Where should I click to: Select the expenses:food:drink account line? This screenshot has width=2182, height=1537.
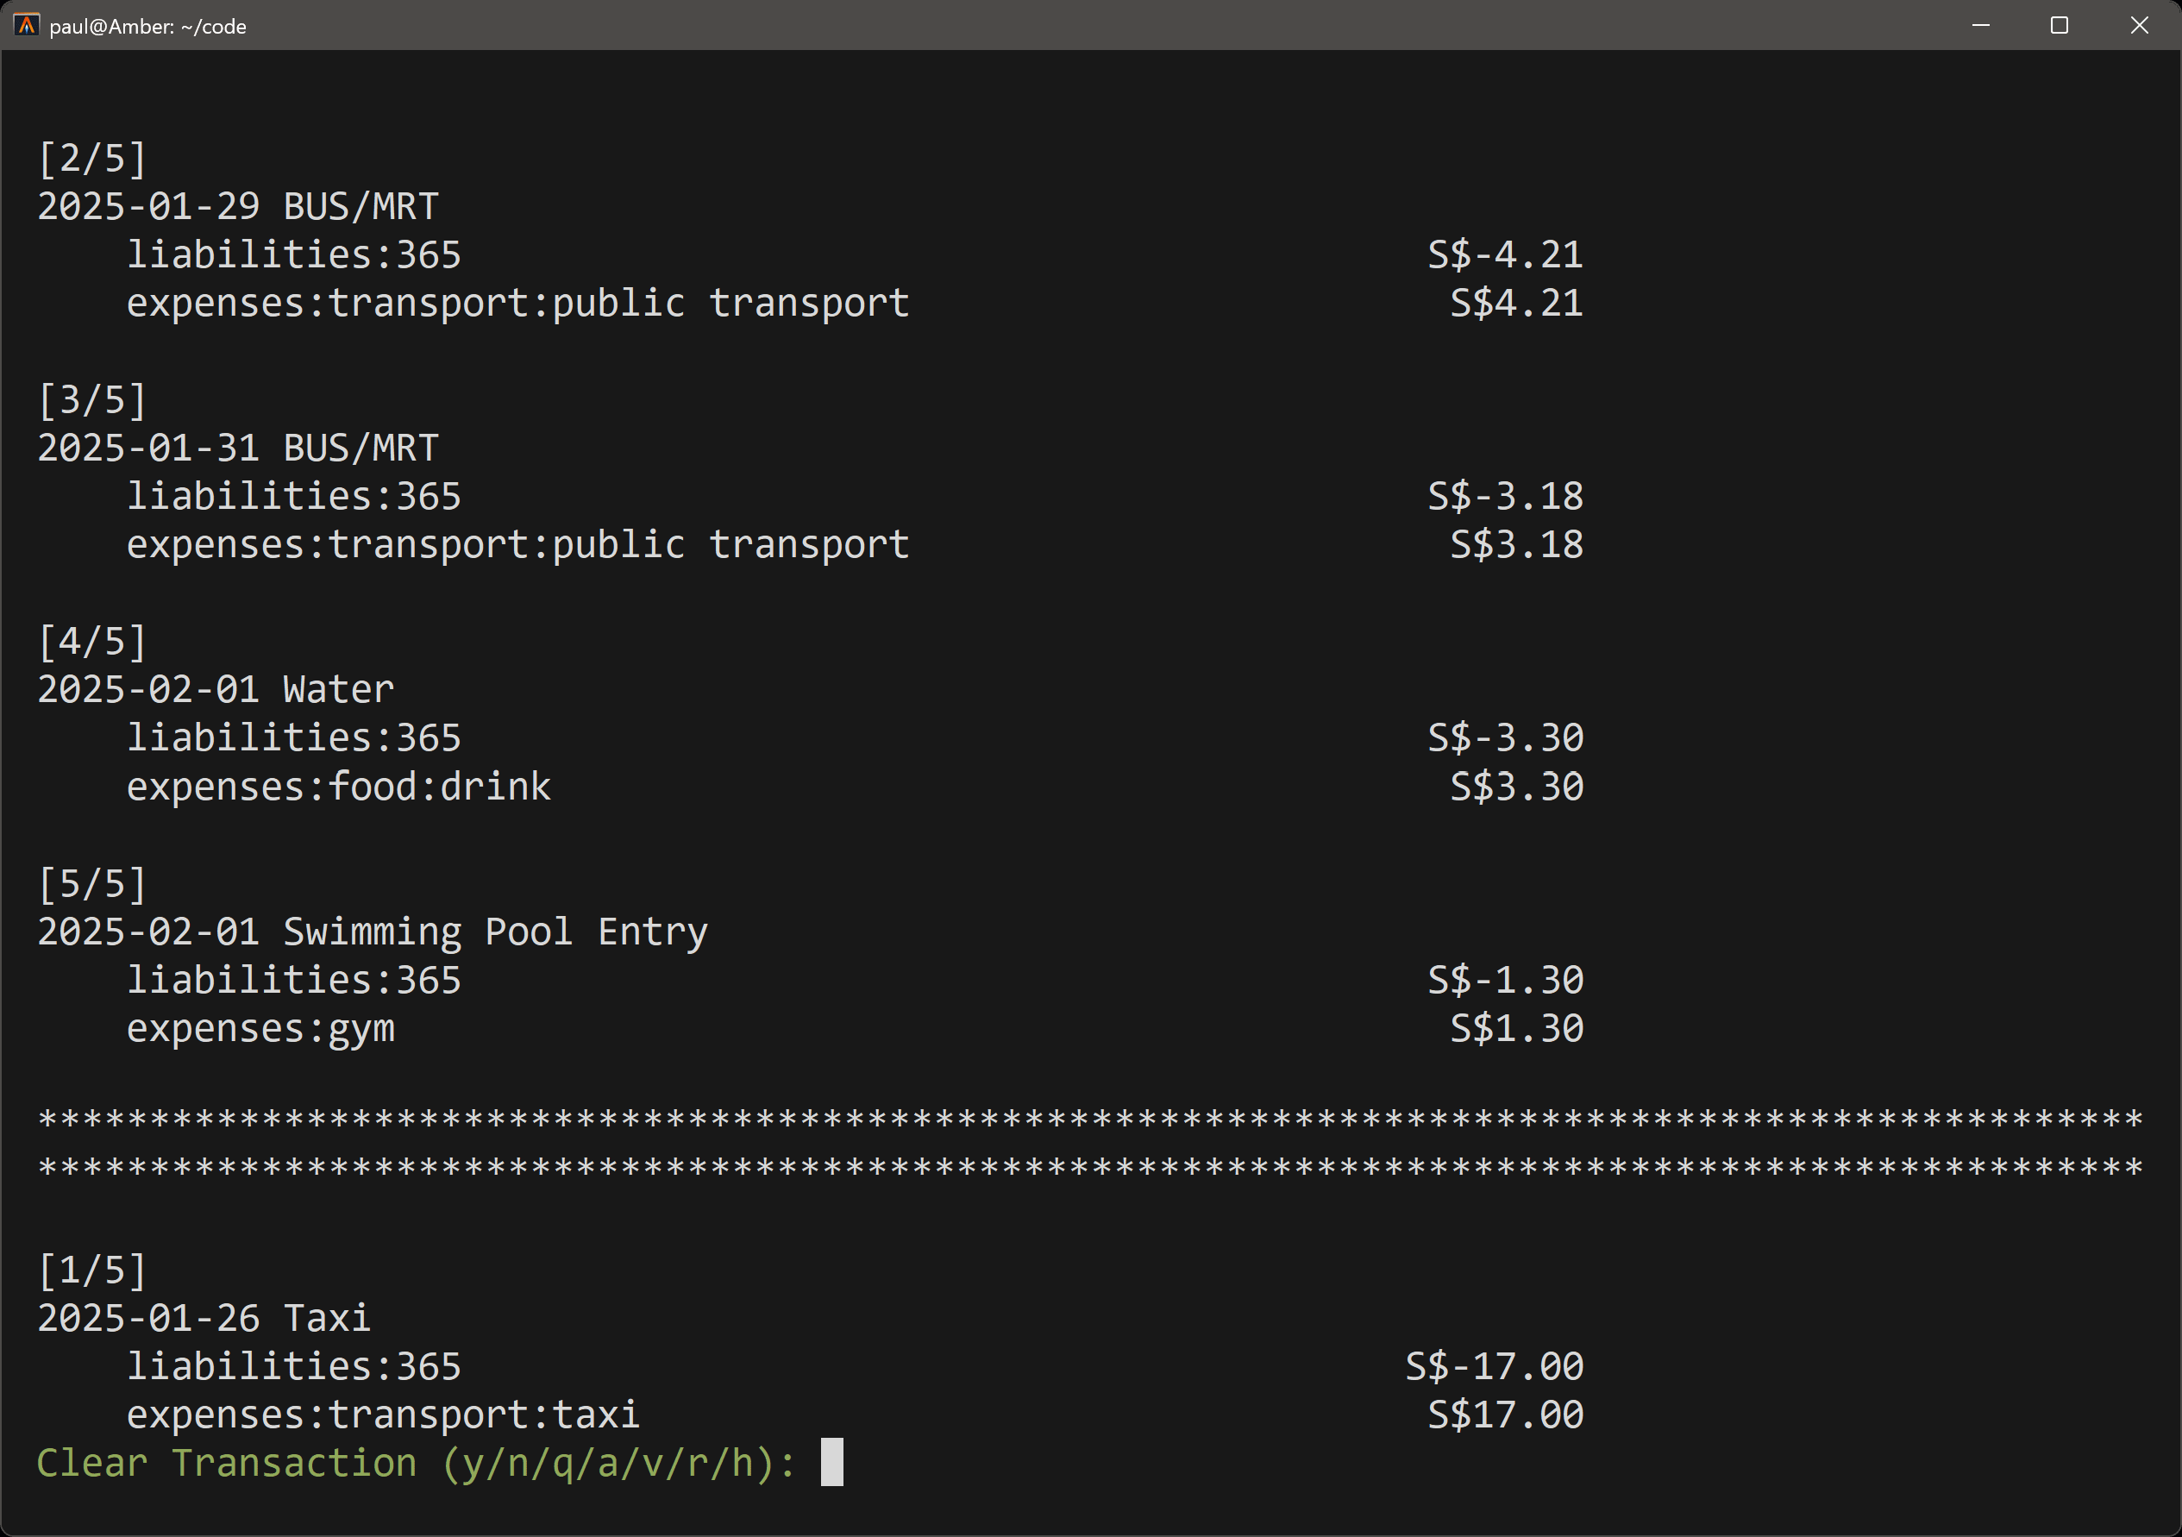coord(337,785)
